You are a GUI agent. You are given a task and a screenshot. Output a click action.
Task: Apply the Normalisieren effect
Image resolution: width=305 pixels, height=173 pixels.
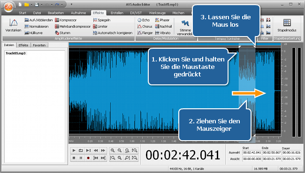[x=37, y=26]
